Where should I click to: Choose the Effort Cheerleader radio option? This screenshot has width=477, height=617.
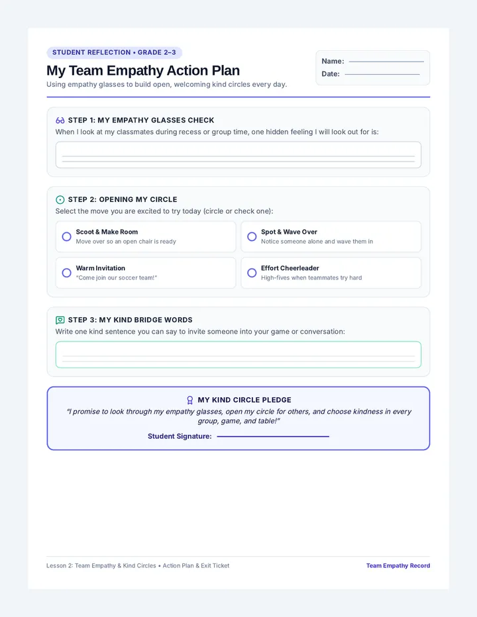[x=252, y=273]
